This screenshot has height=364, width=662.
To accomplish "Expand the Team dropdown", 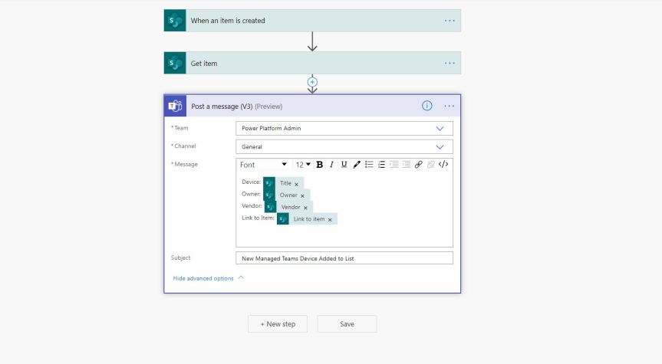I will [440, 128].
